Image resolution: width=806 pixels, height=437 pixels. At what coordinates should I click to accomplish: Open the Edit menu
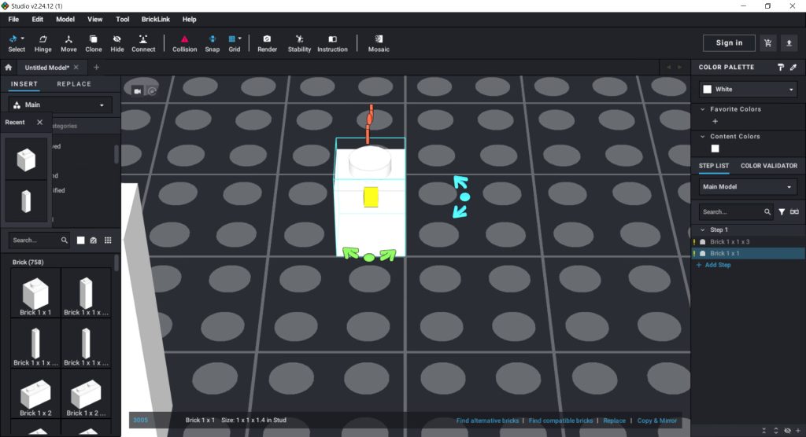[38, 20]
